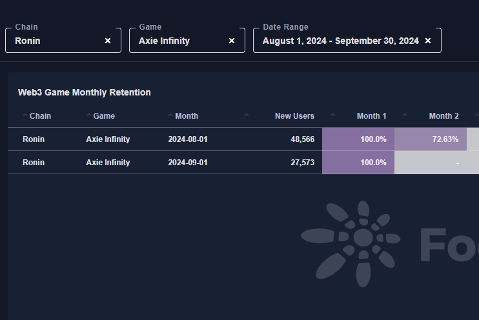Click Ronin chain cell in 2024-09-01 row

pos(34,163)
